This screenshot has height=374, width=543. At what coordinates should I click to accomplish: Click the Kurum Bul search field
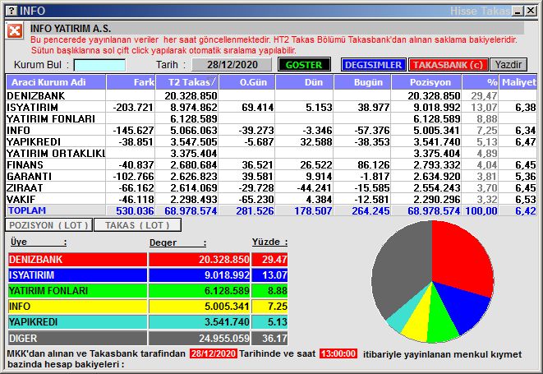[99, 65]
